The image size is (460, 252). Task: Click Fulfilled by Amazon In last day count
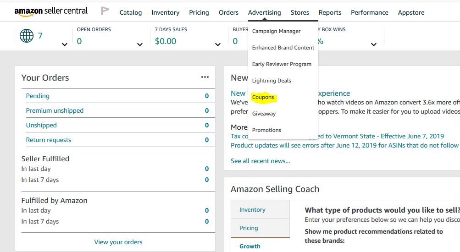click(x=207, y=210)
